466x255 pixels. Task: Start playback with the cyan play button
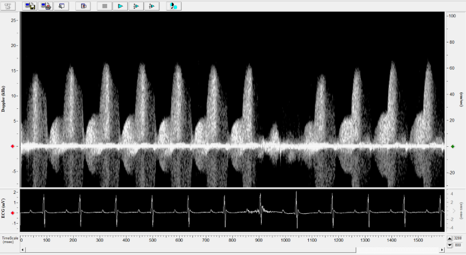pos(120,6)
